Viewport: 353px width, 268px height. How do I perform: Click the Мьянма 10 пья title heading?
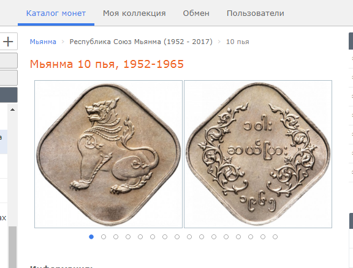coord(107,64)
